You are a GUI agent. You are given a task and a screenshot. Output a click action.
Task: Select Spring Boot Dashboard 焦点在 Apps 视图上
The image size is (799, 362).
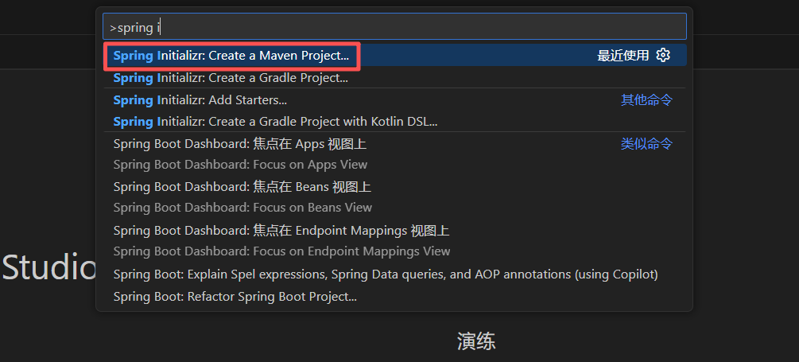pyautogui.click(x=239, y=144)
